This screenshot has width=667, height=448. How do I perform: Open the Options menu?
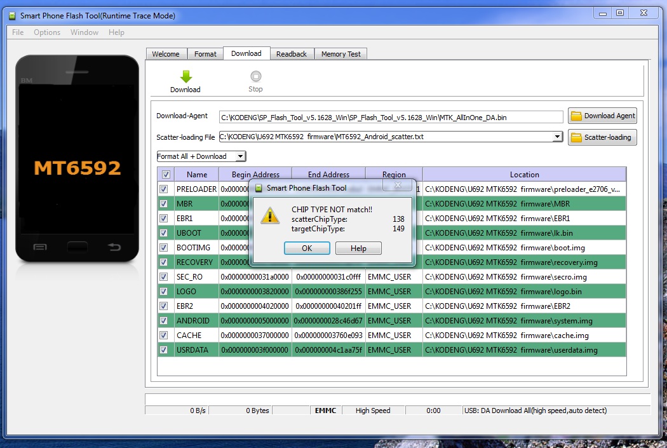point(47,32)
